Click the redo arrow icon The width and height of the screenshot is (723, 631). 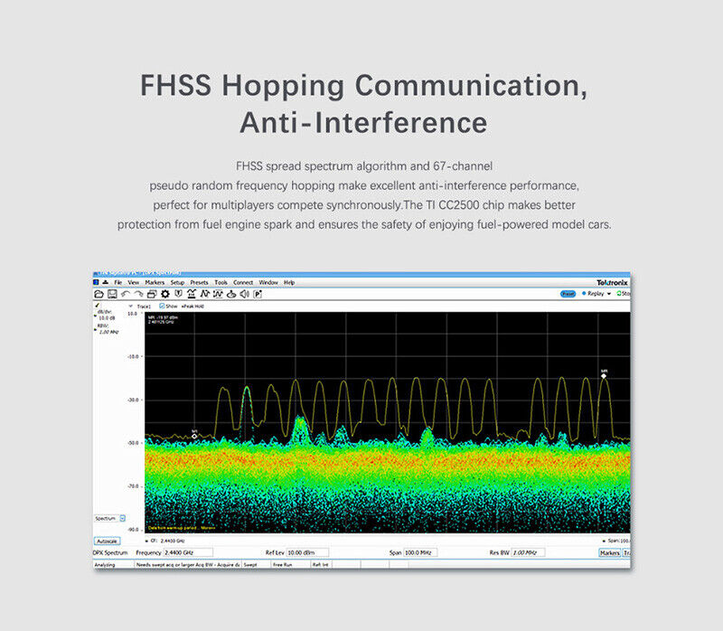click(x=138, y=294)
